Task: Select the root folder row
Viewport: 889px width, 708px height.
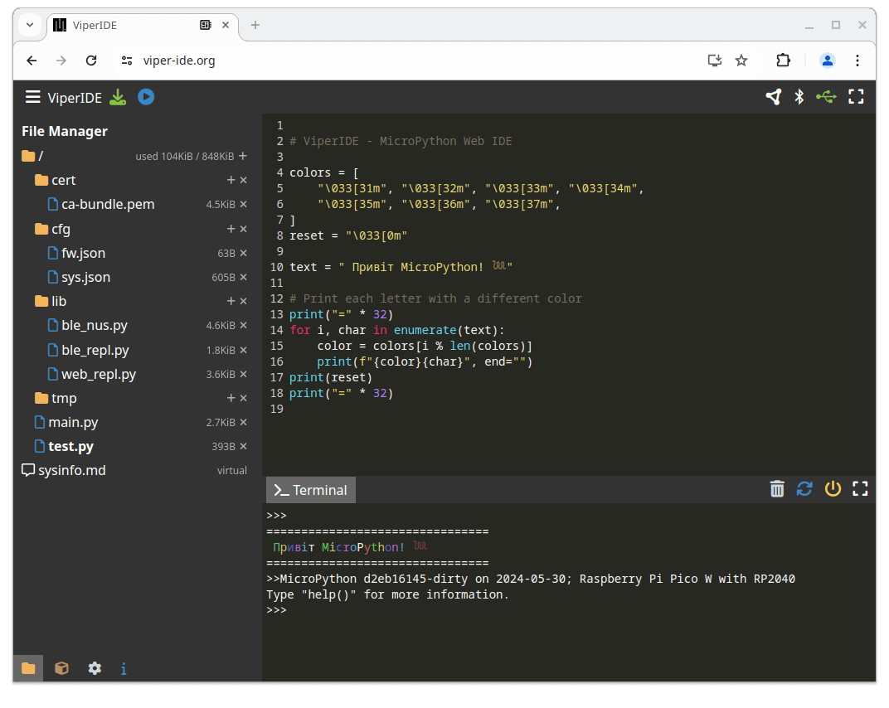Action: 134,156
